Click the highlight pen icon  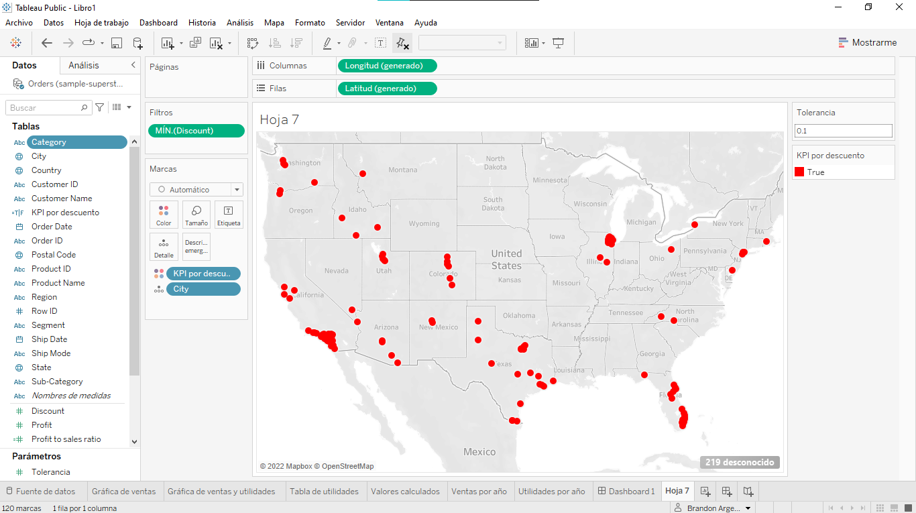[327, 43]
